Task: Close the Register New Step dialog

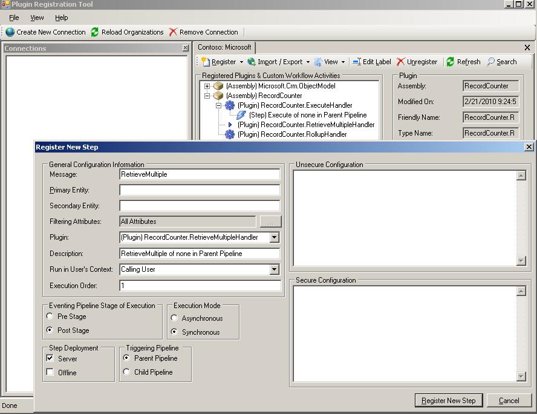Action: 529,146
